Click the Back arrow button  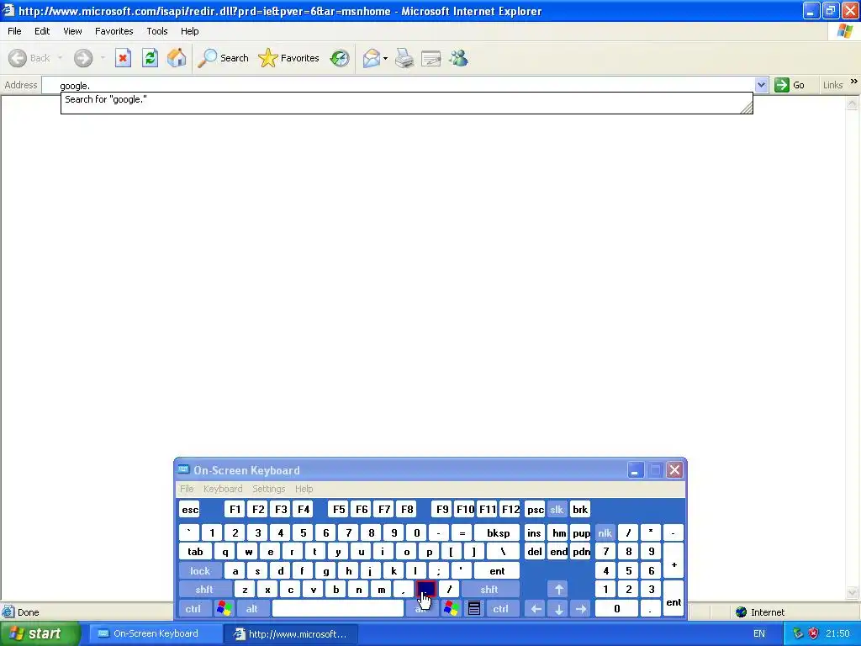pyautogui.click(x=29, y=58)
